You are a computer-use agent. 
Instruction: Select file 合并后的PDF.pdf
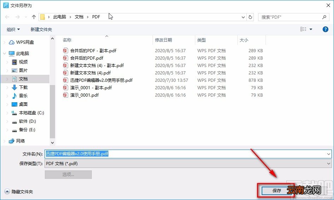(87, 58)
